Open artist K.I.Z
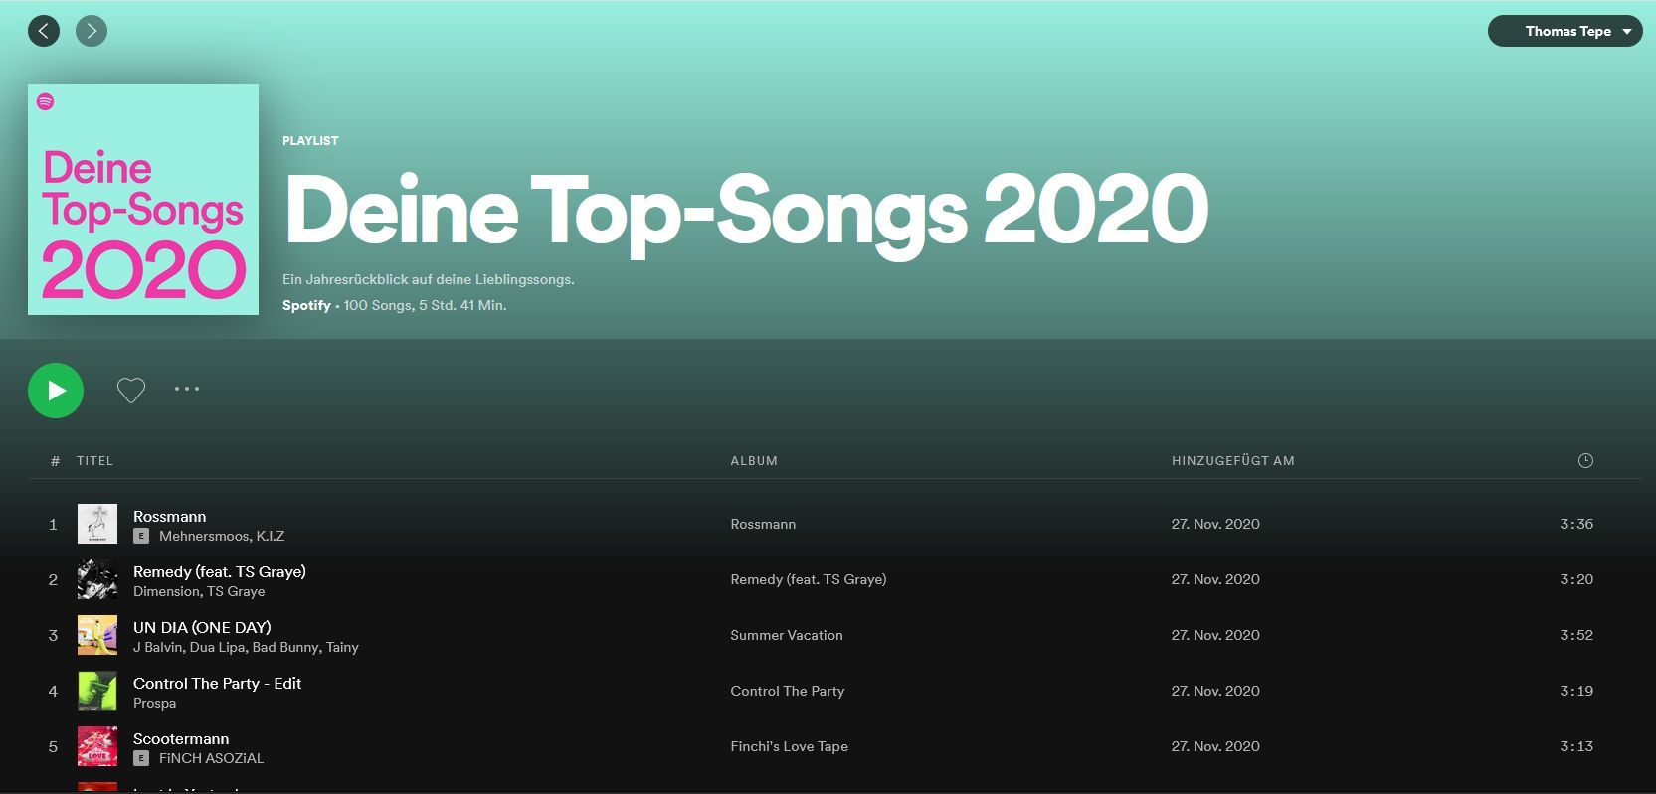Screen dimensions: 1656x794 click(271, 536)
